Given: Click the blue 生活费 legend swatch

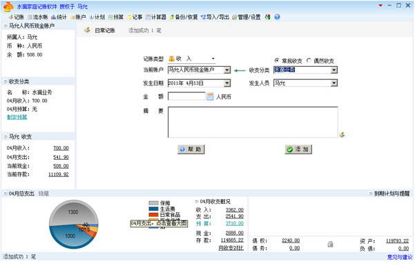Looking at the screenshot, I should (x=153, y=209).
